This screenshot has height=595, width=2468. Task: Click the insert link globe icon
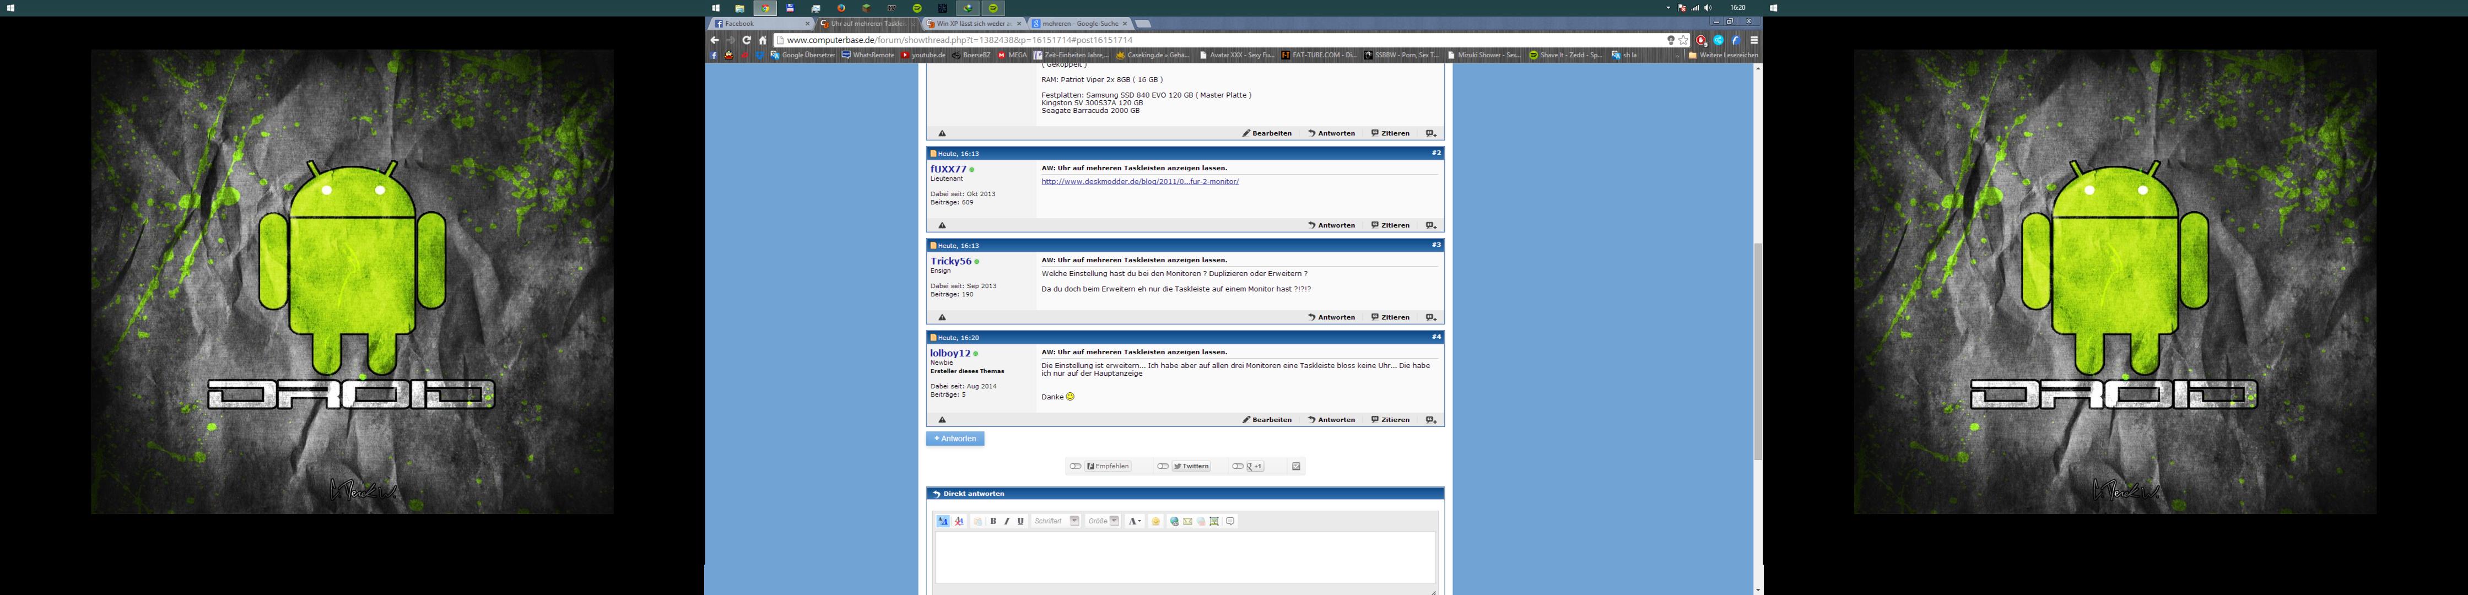[x=1175, y=521]
